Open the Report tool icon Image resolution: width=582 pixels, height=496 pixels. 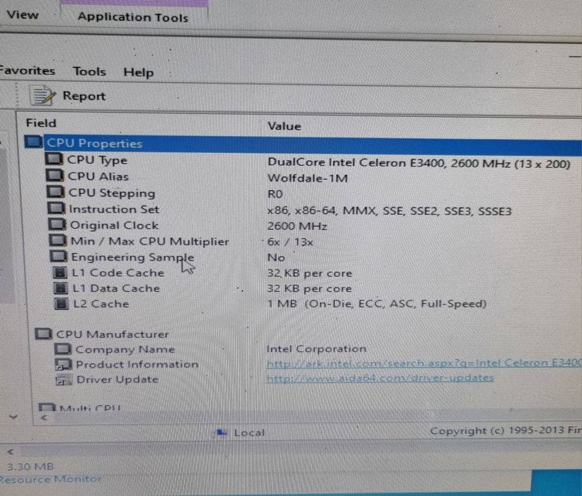[x=42, y=95]
